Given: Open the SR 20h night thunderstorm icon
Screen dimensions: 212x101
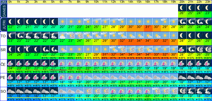Looking at the screenshot, I should [x=182, y=49].
